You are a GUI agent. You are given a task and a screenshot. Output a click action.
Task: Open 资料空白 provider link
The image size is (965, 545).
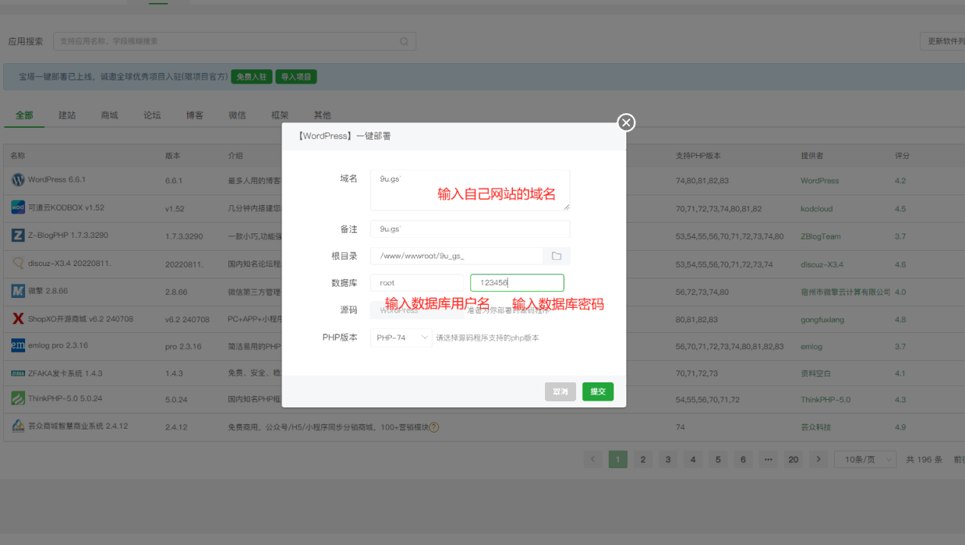[816, 374]
